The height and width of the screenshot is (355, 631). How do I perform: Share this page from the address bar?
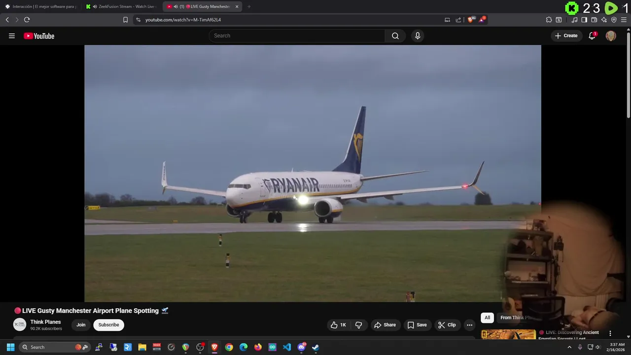point(458,20)
